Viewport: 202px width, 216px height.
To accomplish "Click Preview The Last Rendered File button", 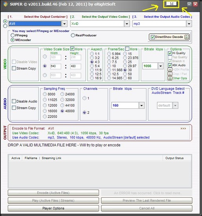I will (x=147, y=200).
